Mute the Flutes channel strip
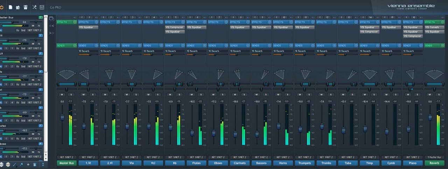Viewport: 448px width, 169px height. pyautogui.click(x=192, y=94)
